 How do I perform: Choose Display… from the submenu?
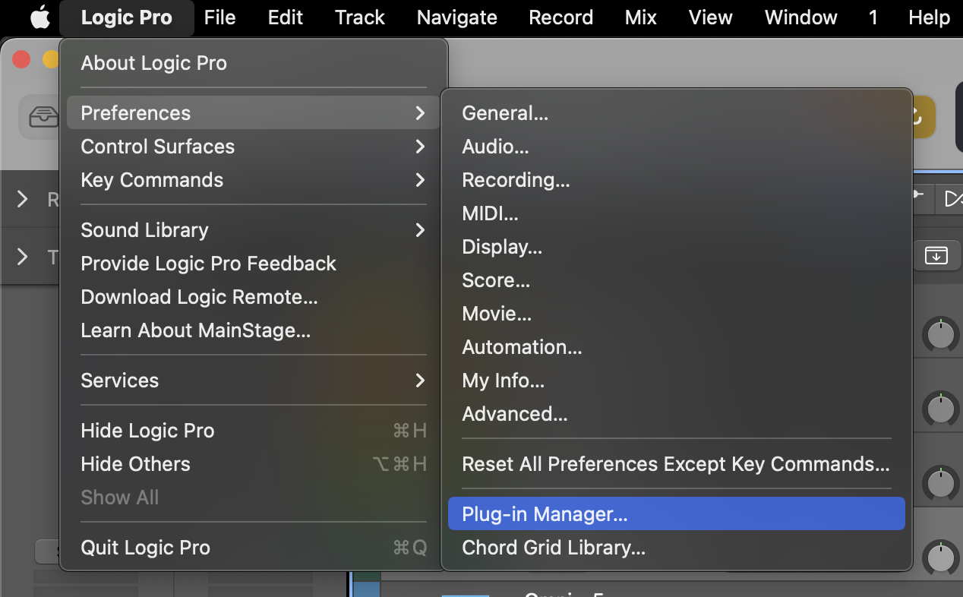(x=677, y=247)
